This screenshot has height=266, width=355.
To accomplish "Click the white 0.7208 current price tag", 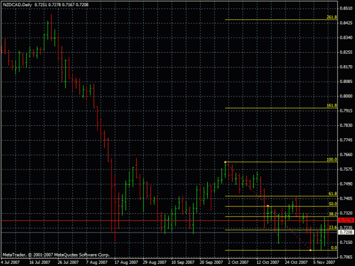I will 346,232.
